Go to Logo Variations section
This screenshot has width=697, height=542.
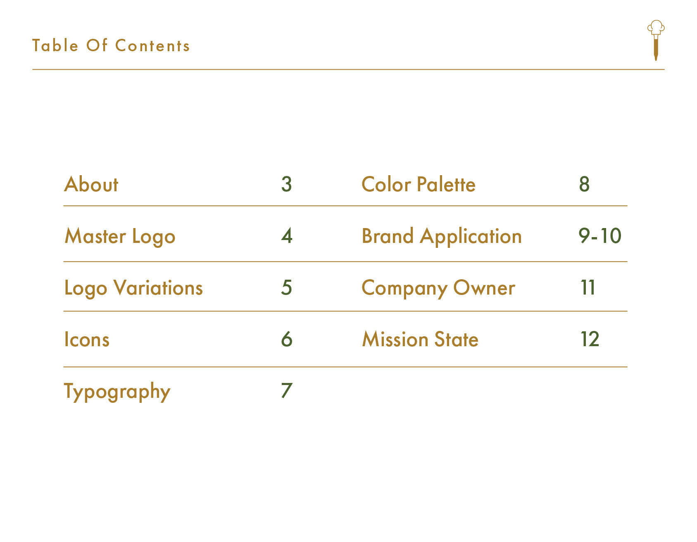click(x=133, y=288)
